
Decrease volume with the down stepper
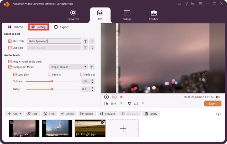(93, 82)
